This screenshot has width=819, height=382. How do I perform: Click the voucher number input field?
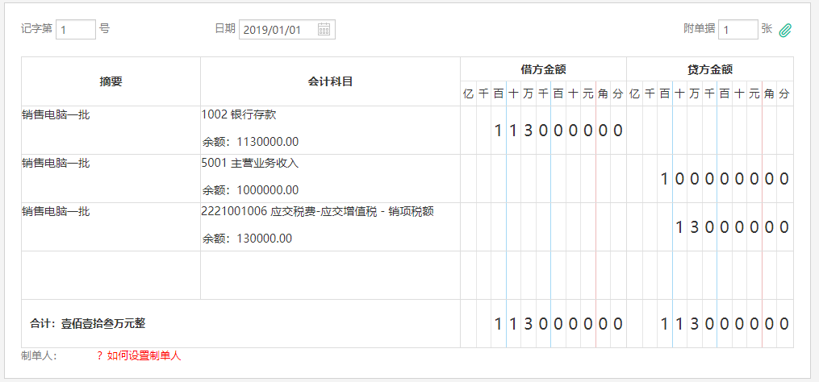76,30
